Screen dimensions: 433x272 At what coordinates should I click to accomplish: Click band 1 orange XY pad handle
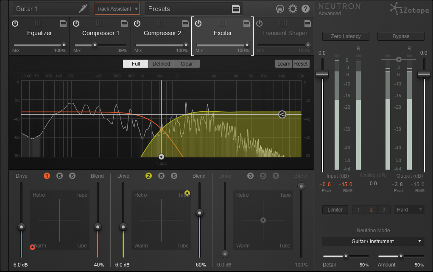pyautogui.click(x=32, y=247)
